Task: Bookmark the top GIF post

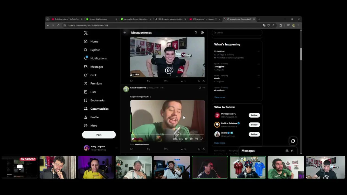Action: click(199, 81)
